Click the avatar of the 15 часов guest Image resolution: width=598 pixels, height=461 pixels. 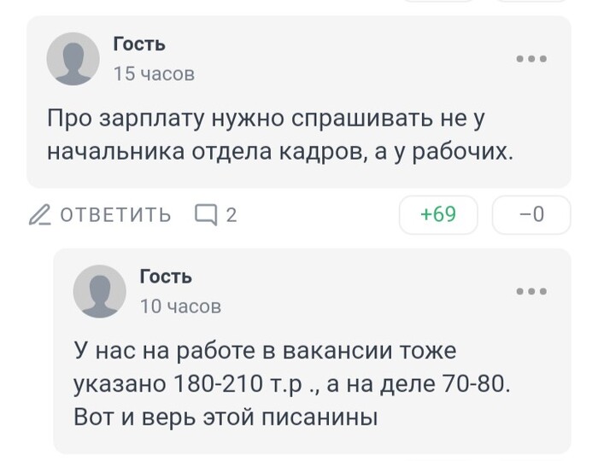point(73,59)
